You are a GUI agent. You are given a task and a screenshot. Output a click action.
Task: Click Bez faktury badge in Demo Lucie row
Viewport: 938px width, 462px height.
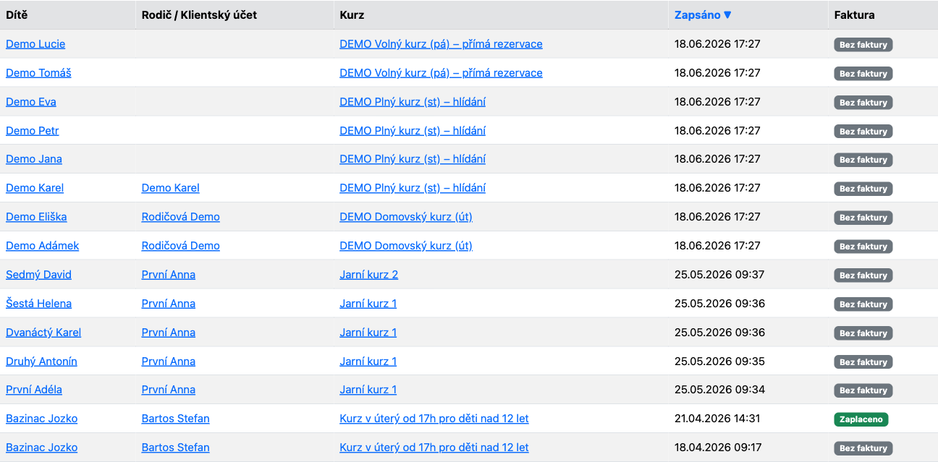point(863,45)
